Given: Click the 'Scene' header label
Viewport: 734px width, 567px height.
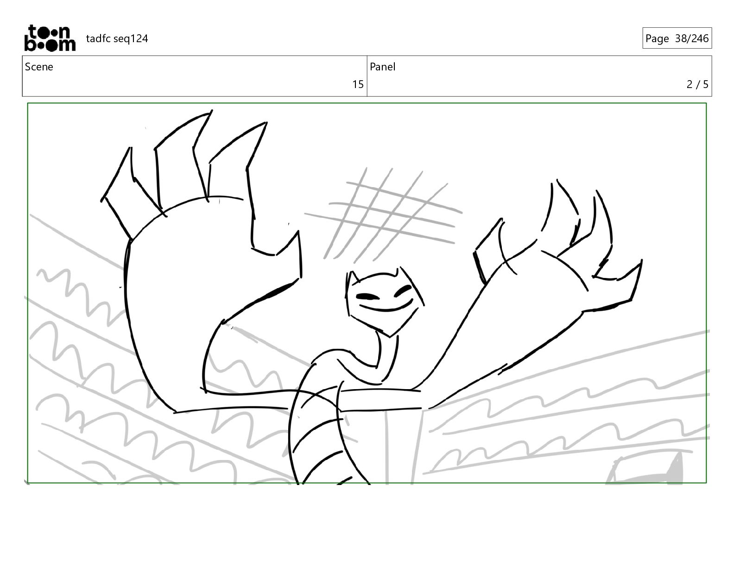Looking at the screenshot, I should pyautogui.click(x=39, y=67).
